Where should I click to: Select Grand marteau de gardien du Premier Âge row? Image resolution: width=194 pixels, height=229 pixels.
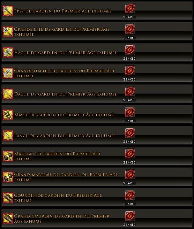click(x=97, y=177)
